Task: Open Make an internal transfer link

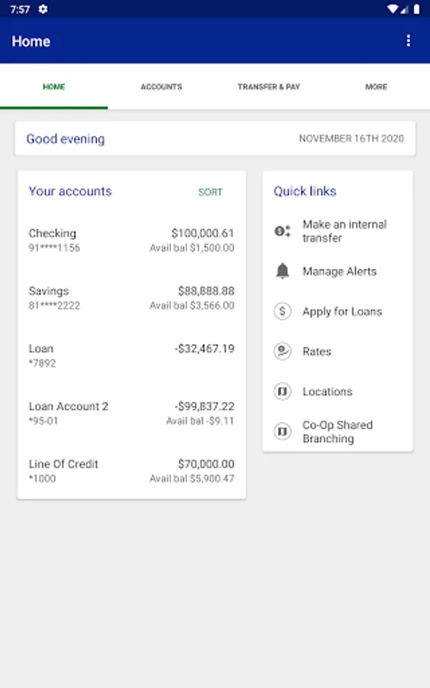Action: (x=338, y=231)
